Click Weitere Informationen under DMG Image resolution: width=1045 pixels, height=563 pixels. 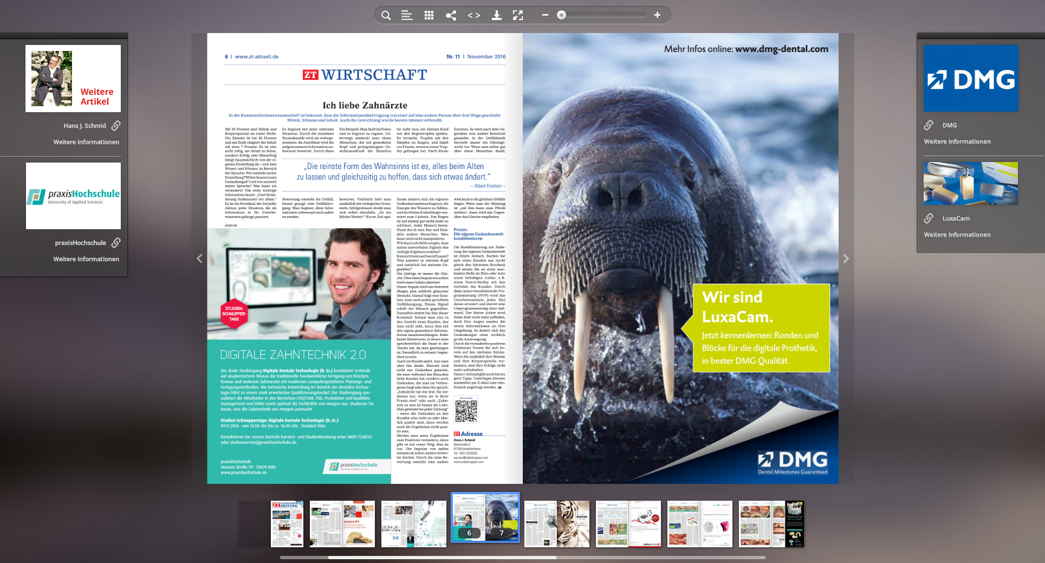[957, 141]
